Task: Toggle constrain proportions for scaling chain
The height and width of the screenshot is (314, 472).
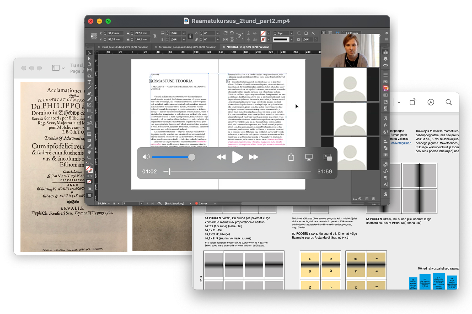Action: (x=190, y=36)
